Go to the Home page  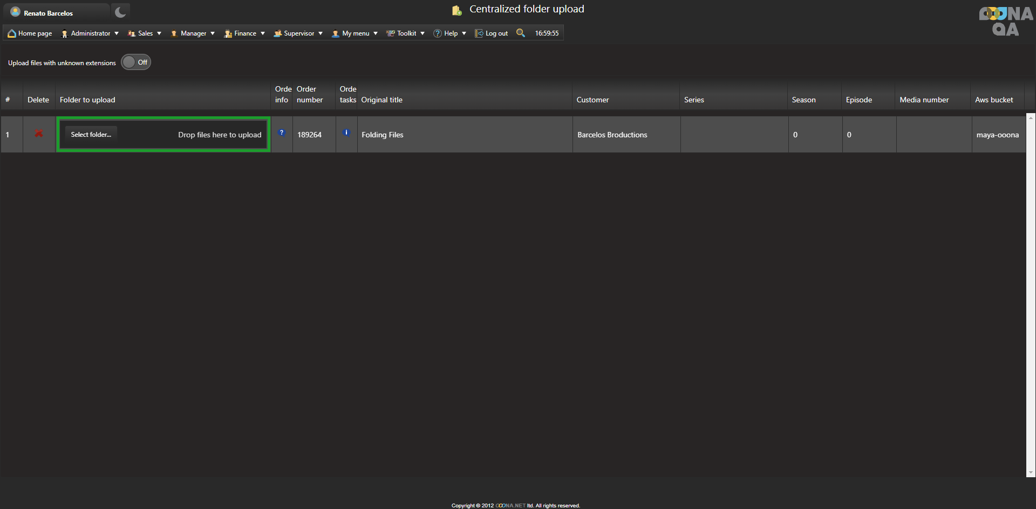click(x=30, y=33)
